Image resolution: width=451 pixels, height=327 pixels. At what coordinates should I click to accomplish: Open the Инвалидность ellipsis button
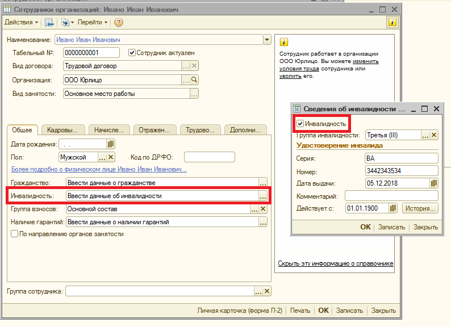263,196
